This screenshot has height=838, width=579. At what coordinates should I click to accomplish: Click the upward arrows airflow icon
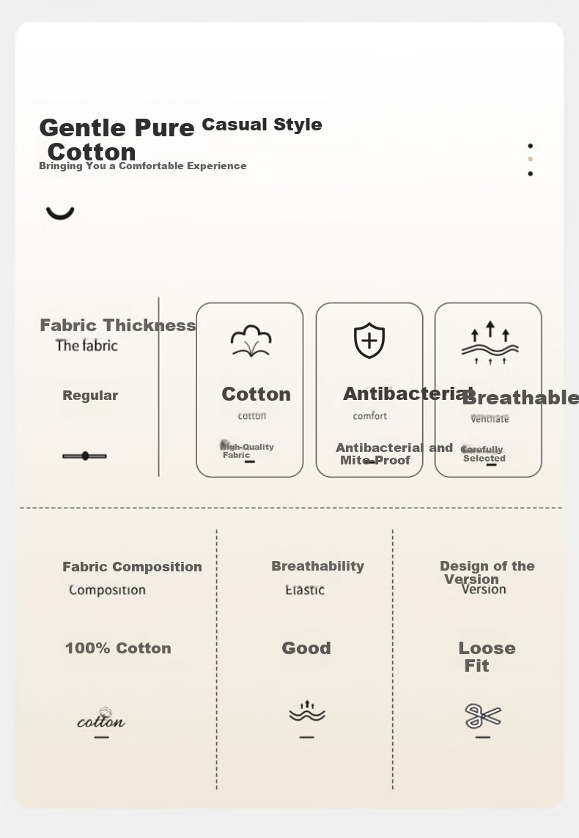(490, 343)
